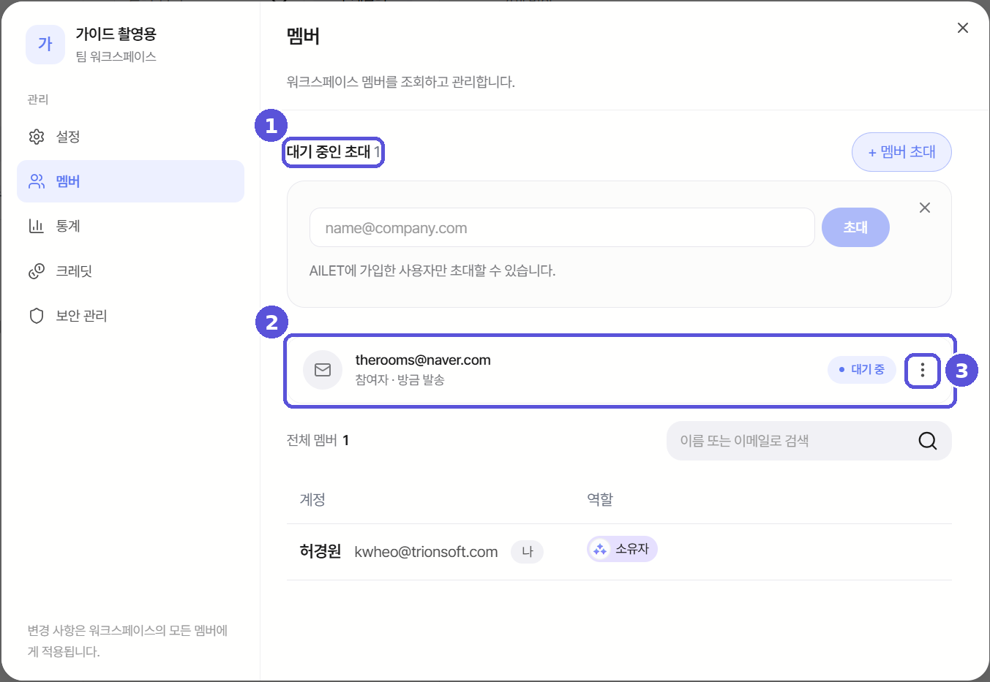Click the 대기 중 status badge
The height and width of the screenshot is (682, 990).
(862, 370)
